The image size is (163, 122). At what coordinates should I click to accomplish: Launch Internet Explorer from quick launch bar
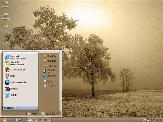click(13, 120)
